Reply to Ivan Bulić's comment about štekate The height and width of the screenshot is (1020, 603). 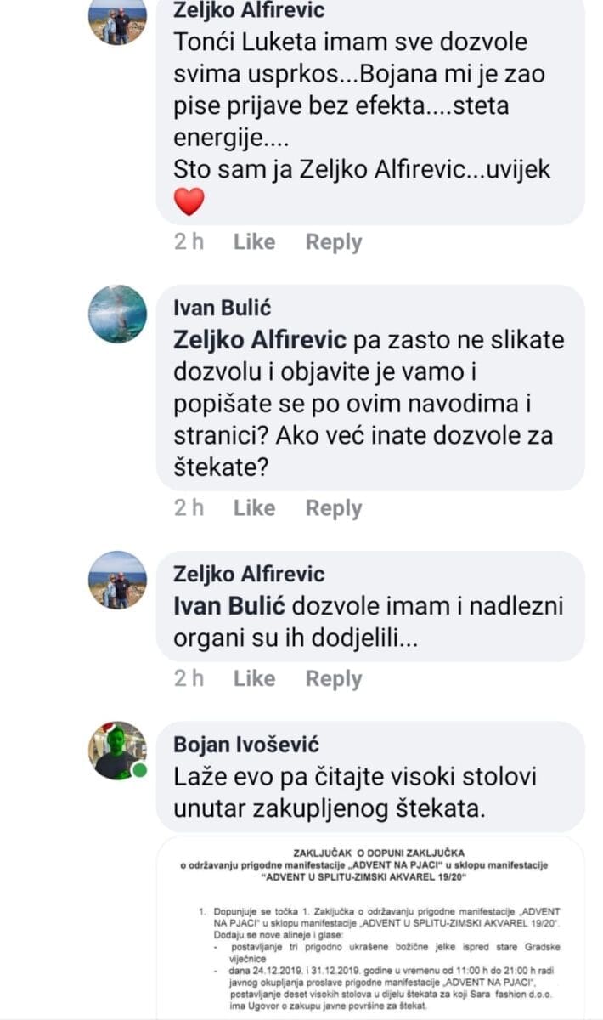coord(334,508)
